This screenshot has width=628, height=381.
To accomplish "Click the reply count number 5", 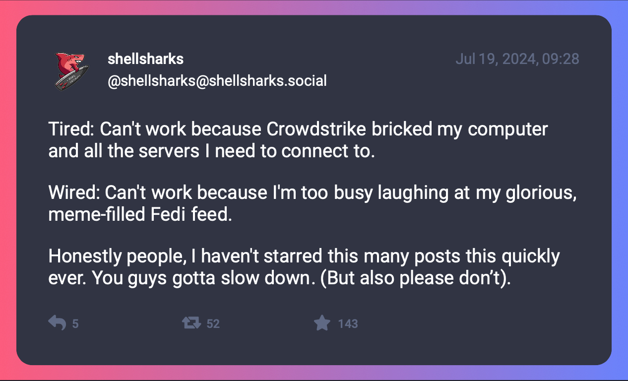I will click(x=75, y=324).
